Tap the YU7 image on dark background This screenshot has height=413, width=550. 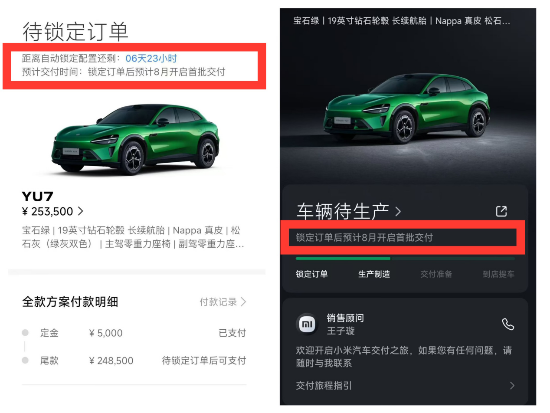click(406, 108)
